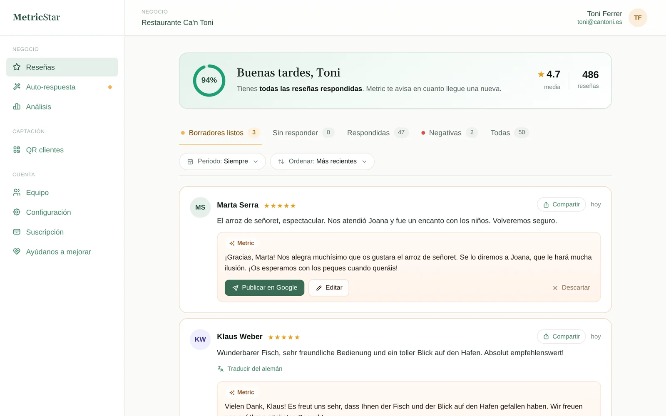Click the Klaus Weber reviewer name

[240, 337]
